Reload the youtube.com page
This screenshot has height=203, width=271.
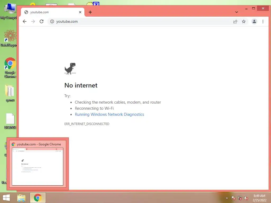pyautogui.click(x=42, y=21)
